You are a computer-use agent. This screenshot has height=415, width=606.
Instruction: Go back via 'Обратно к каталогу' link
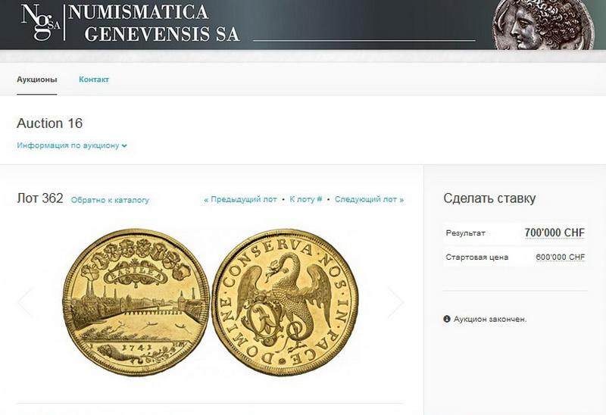(x=110, y=200)
